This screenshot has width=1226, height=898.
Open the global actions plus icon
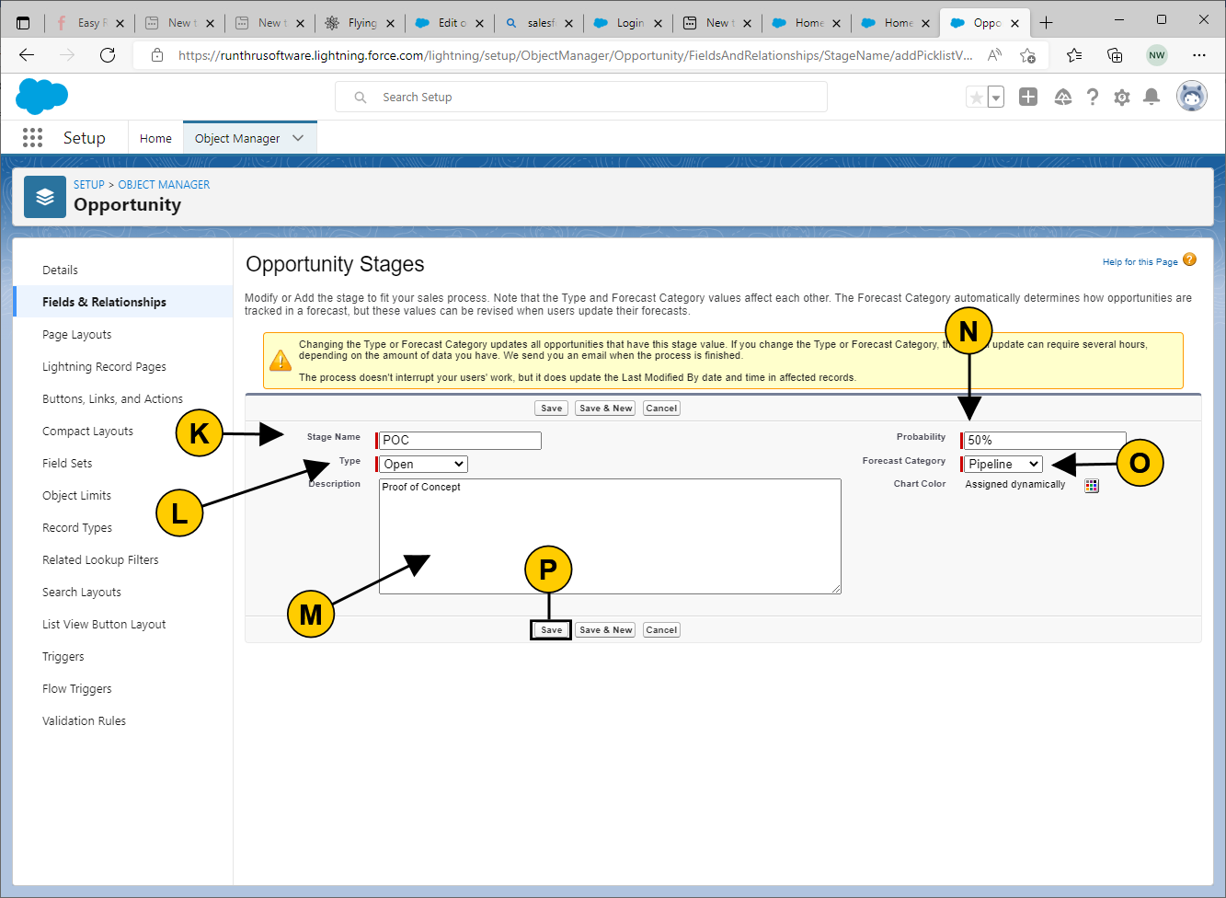point(1028,97)
